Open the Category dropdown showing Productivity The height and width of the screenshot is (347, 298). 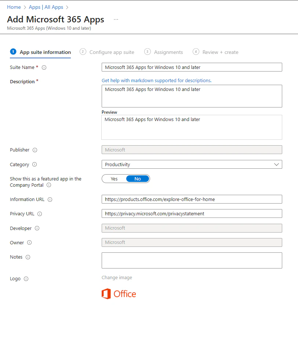[x=192, y=164]
